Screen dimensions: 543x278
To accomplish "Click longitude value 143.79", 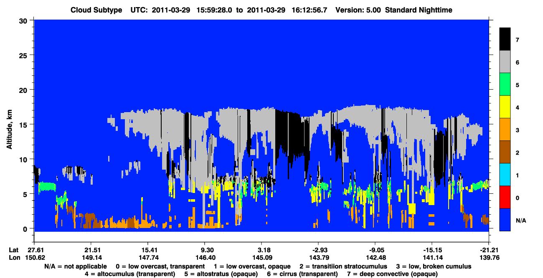I will click(318, 258).
